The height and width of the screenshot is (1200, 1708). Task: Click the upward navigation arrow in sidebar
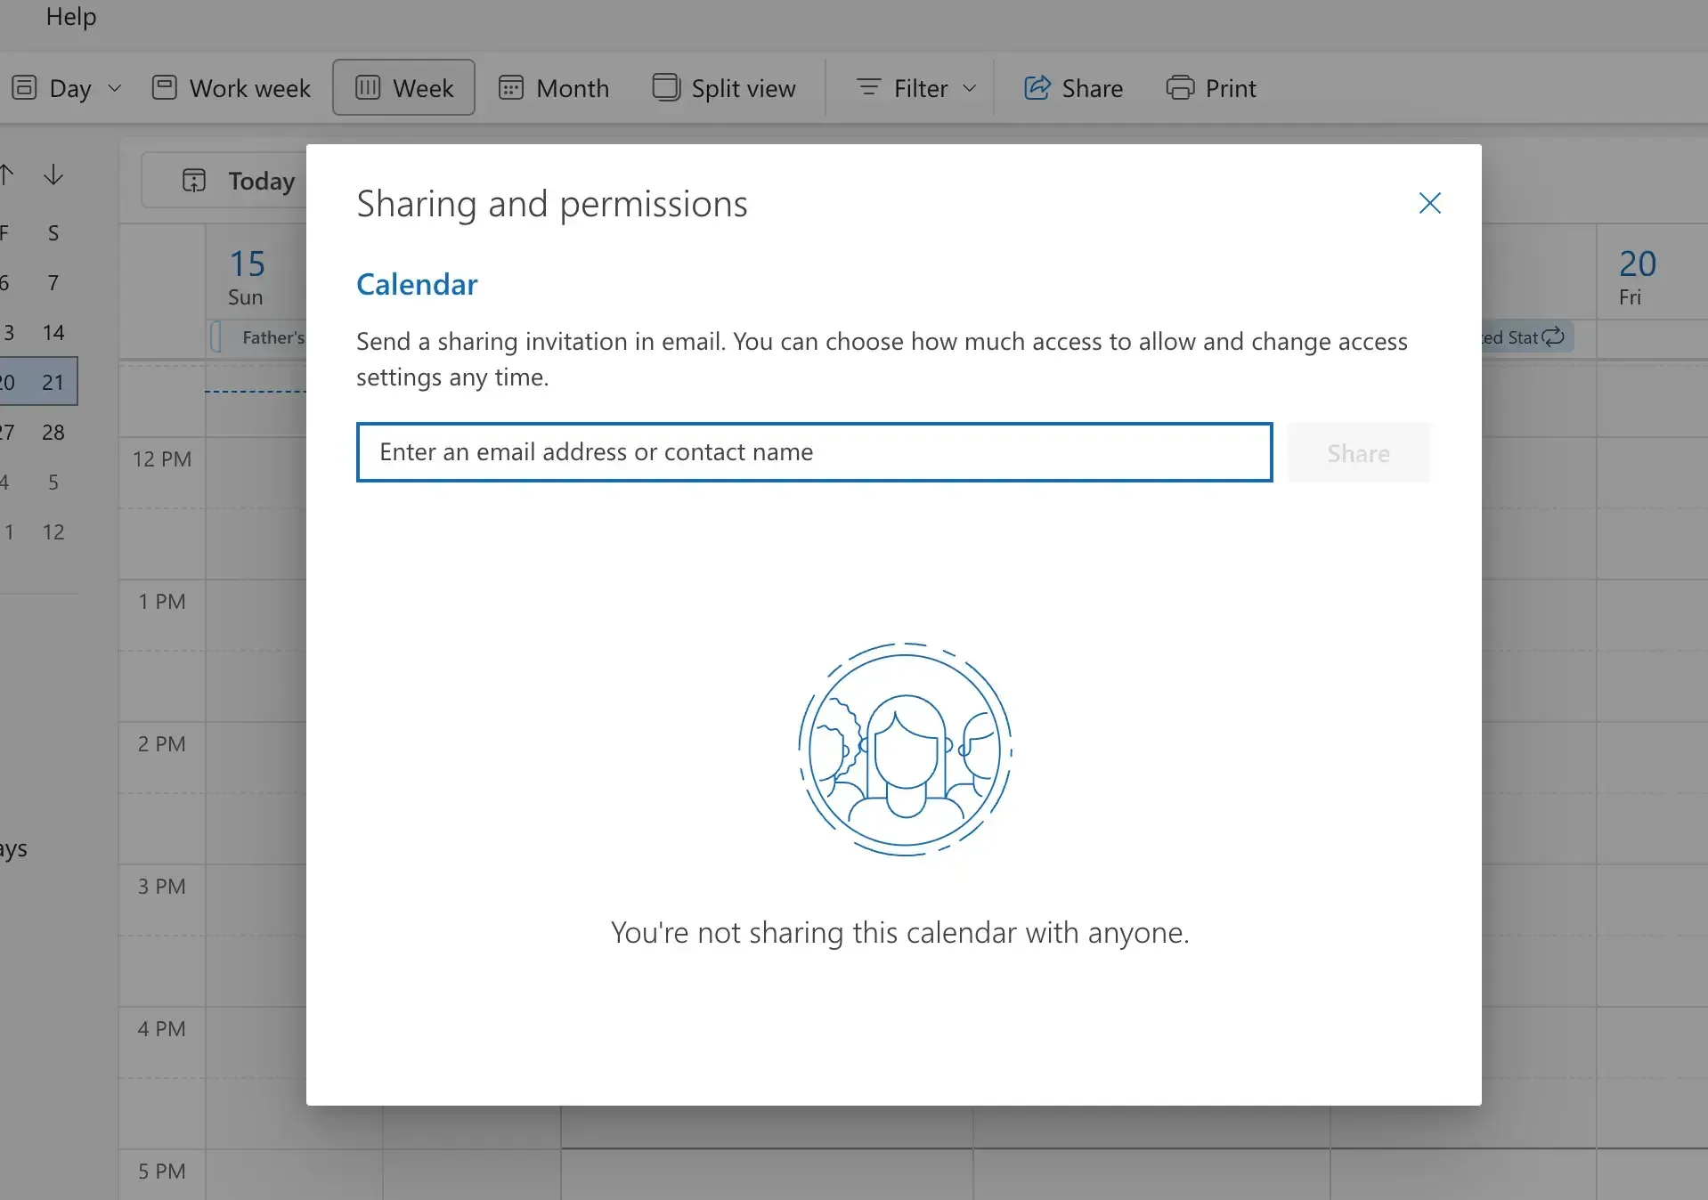[7, 174]
